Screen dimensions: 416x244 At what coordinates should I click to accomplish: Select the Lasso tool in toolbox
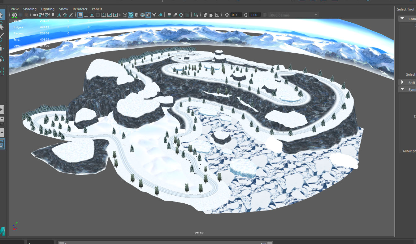click(x=2, y=25)
